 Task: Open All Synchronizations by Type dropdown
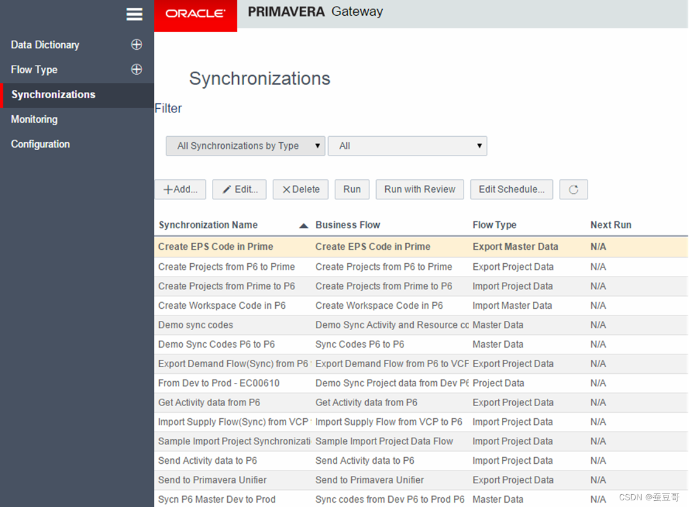(x=245, y=146)
